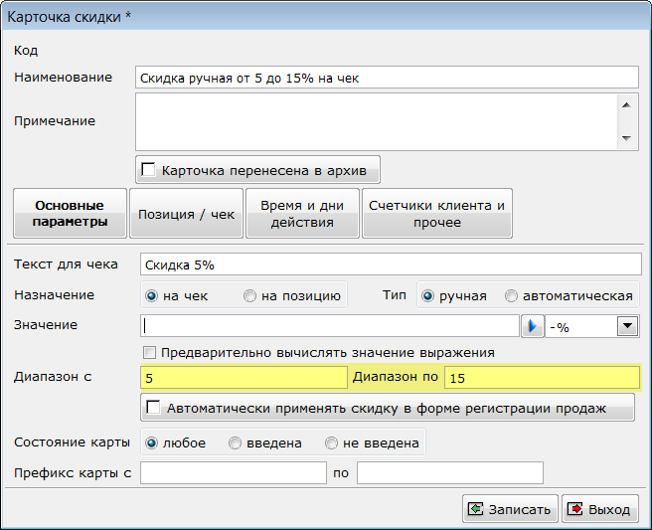Click the 'Диапазон по' field containing 15

(x=543, y=378)
